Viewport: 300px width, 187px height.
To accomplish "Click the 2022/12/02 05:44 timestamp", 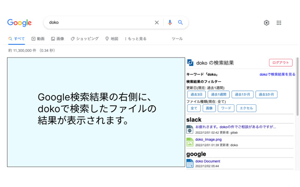I will pyautogui.click(x=207, y=166).
